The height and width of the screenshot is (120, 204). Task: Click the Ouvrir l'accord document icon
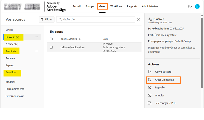click(150, 72)
